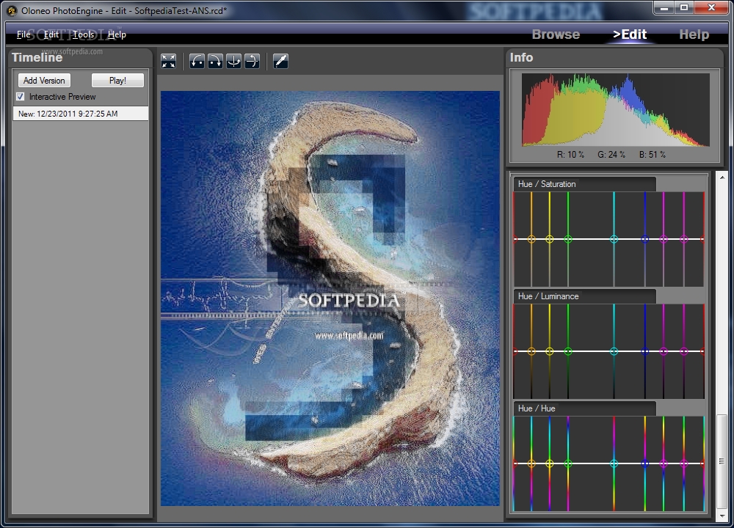
Task: Click the Hue / Saturation panel header
Action: point(585,184)
